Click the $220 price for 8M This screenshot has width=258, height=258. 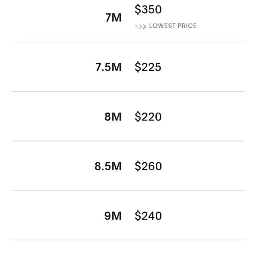point(148,117)
